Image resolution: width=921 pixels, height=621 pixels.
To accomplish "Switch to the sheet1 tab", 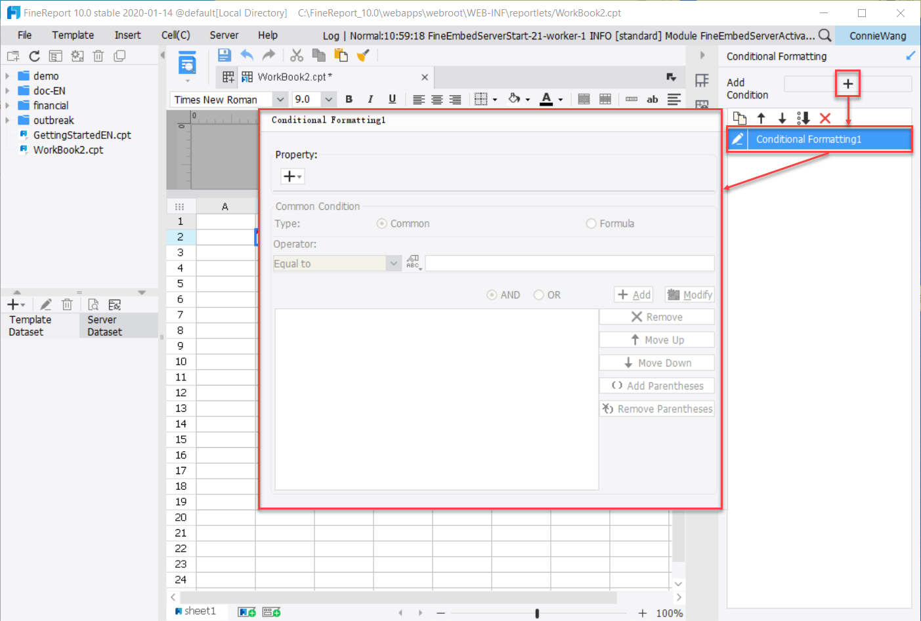I will 198,611.
